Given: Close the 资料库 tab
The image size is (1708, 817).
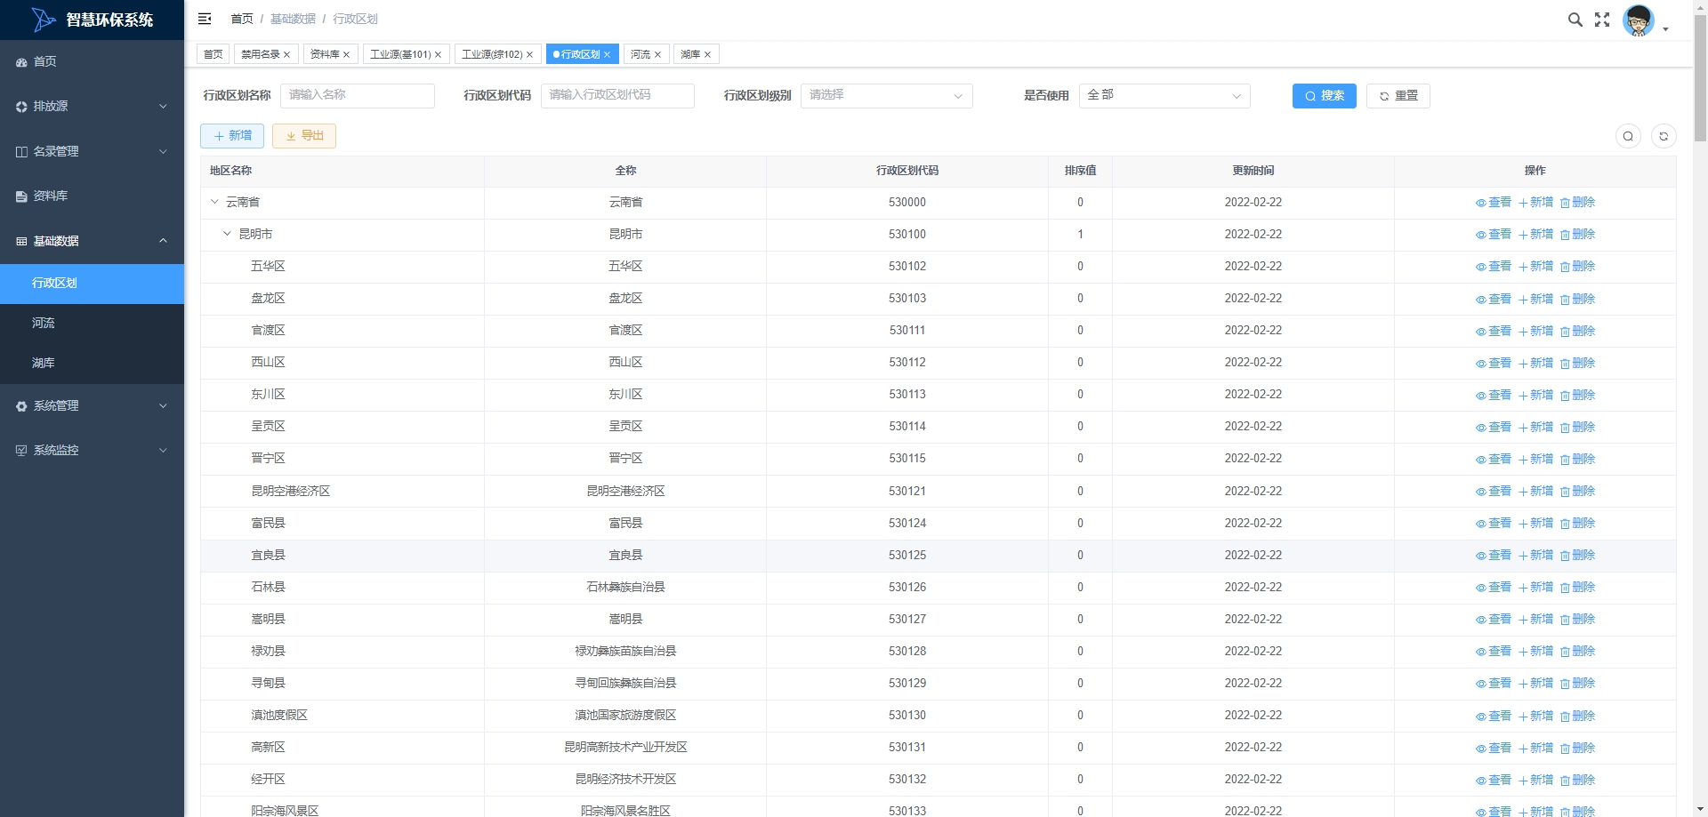Looking at the screenshot, I should click(346, 55).
